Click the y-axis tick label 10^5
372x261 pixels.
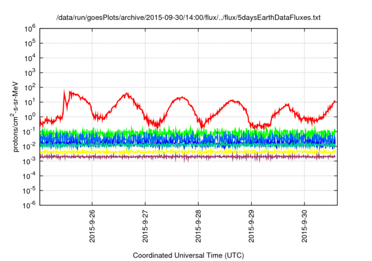click(30, 44)
